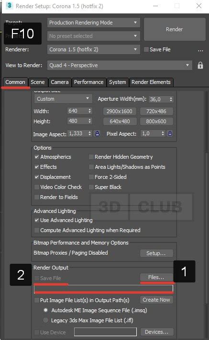Viewport: 209px width, 340px height.
Task: Click the Width spinner arrows
Action: tap(89, 111)
